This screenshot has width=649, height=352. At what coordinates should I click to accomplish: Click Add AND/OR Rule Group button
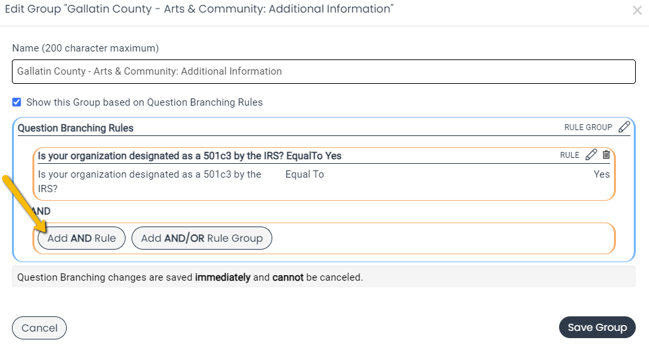coord(202,238)
